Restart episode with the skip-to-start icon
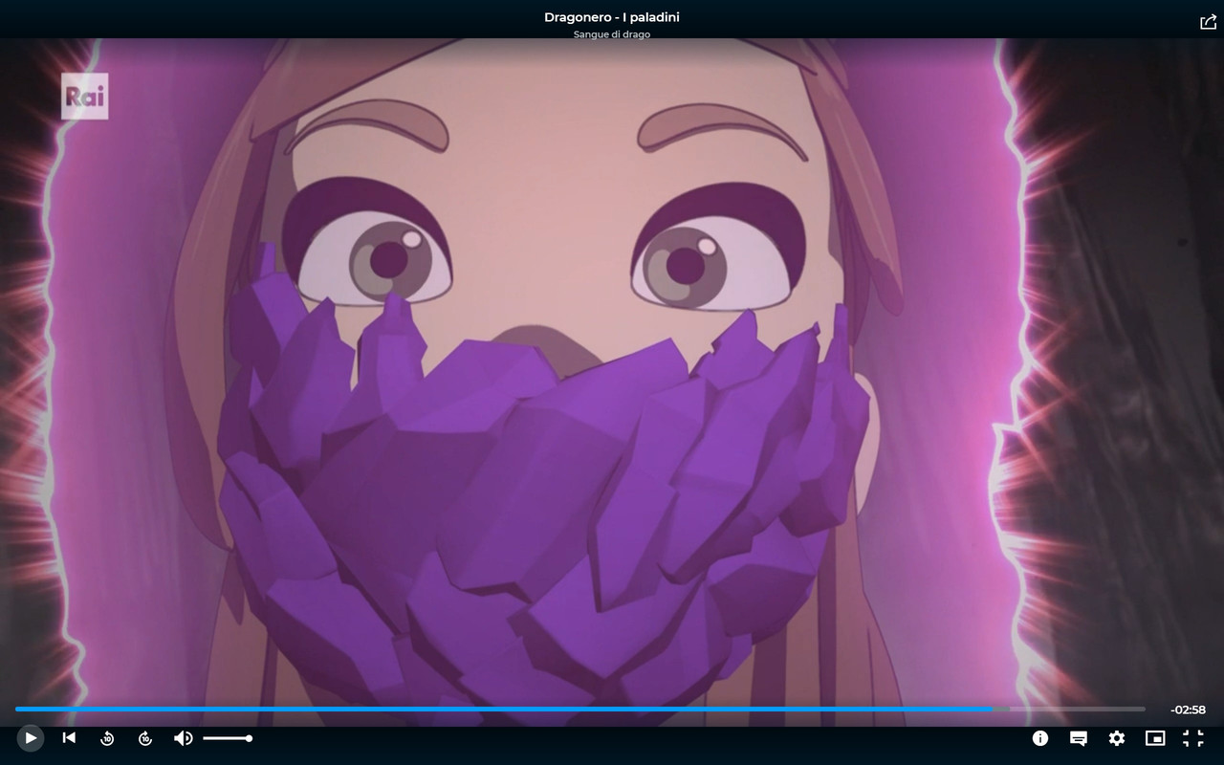The image size is (1224, 765). [69, 738]
